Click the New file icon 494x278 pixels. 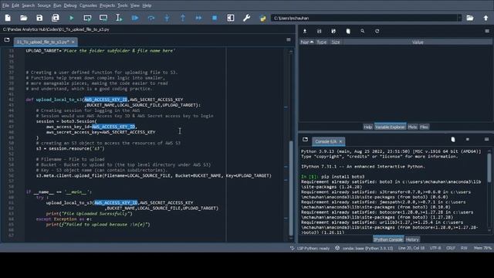pyautogui.click(x=8, y=18)
